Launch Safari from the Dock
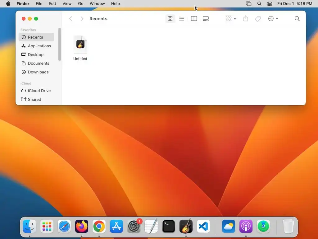Viewport: 318px width, 239px height. 64,226
